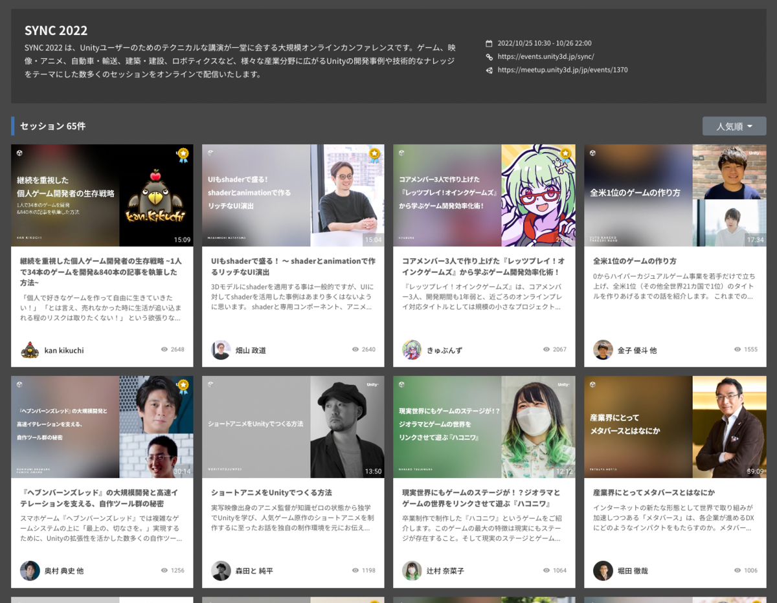Open card title ショートアニメをUnityでつくる方法
Screen dimensions: 777x603
271,492
